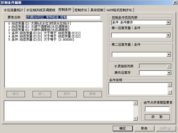Click the 确定 button
Screen dimensions: 178x133
click(123, 128)
